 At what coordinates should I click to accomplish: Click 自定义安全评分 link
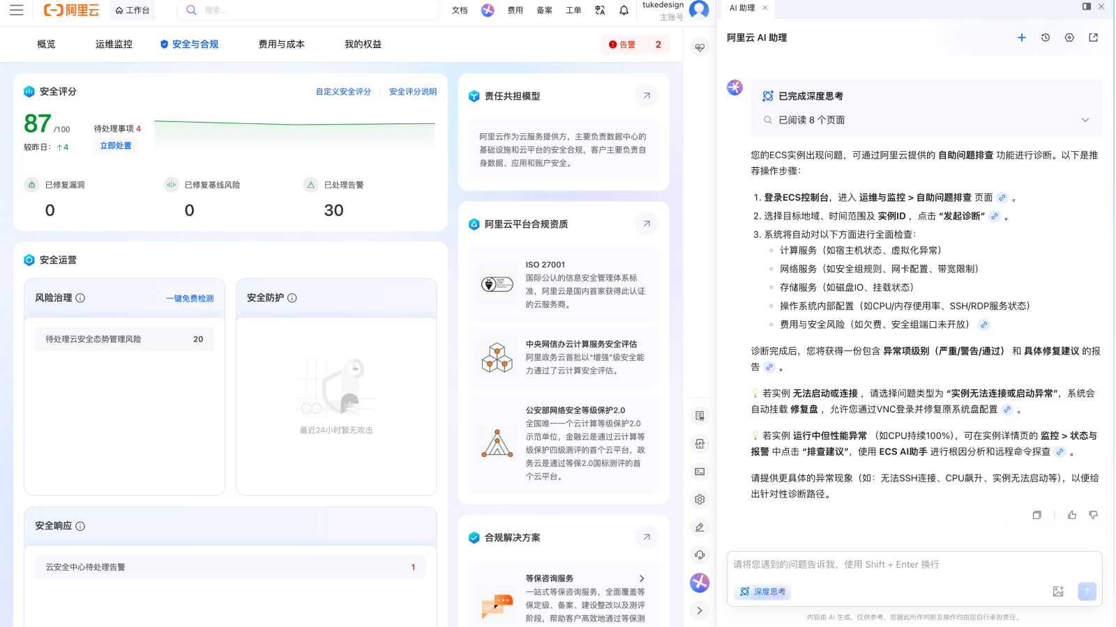point(343,92)
